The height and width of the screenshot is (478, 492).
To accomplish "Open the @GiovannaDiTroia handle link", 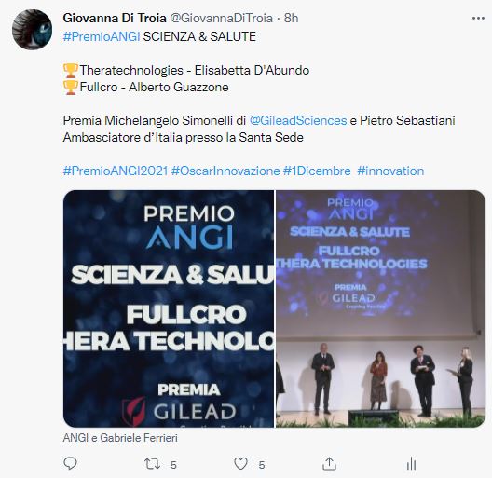I will click(x=221, y=19).
